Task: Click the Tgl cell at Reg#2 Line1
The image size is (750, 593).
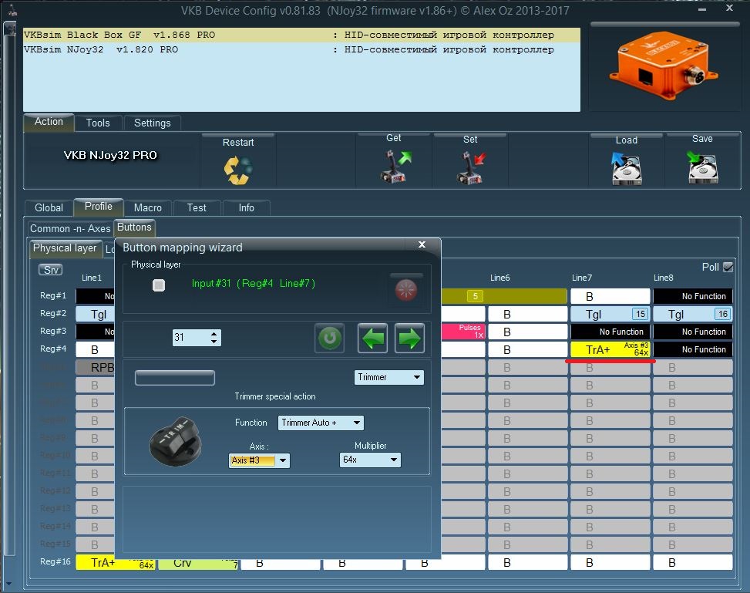Action: click(95, 315)
